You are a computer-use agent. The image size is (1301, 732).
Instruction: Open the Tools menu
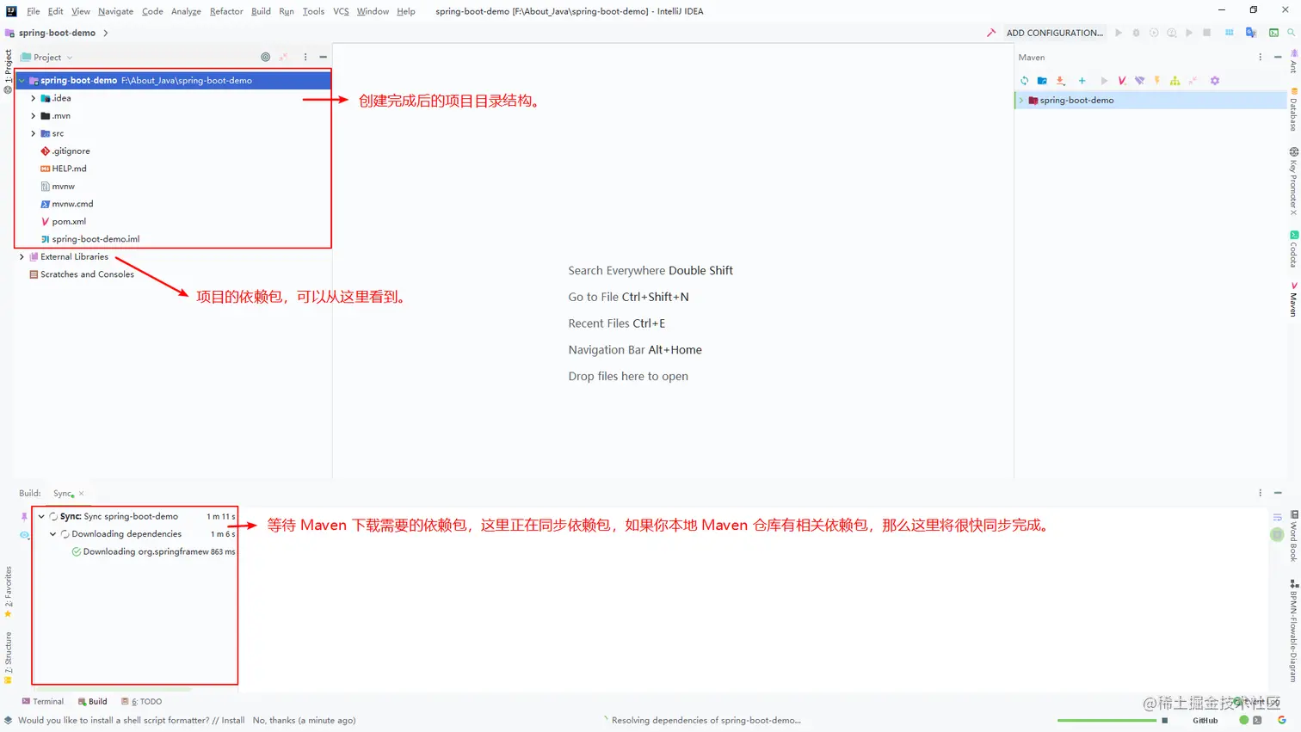coord(313,11)
